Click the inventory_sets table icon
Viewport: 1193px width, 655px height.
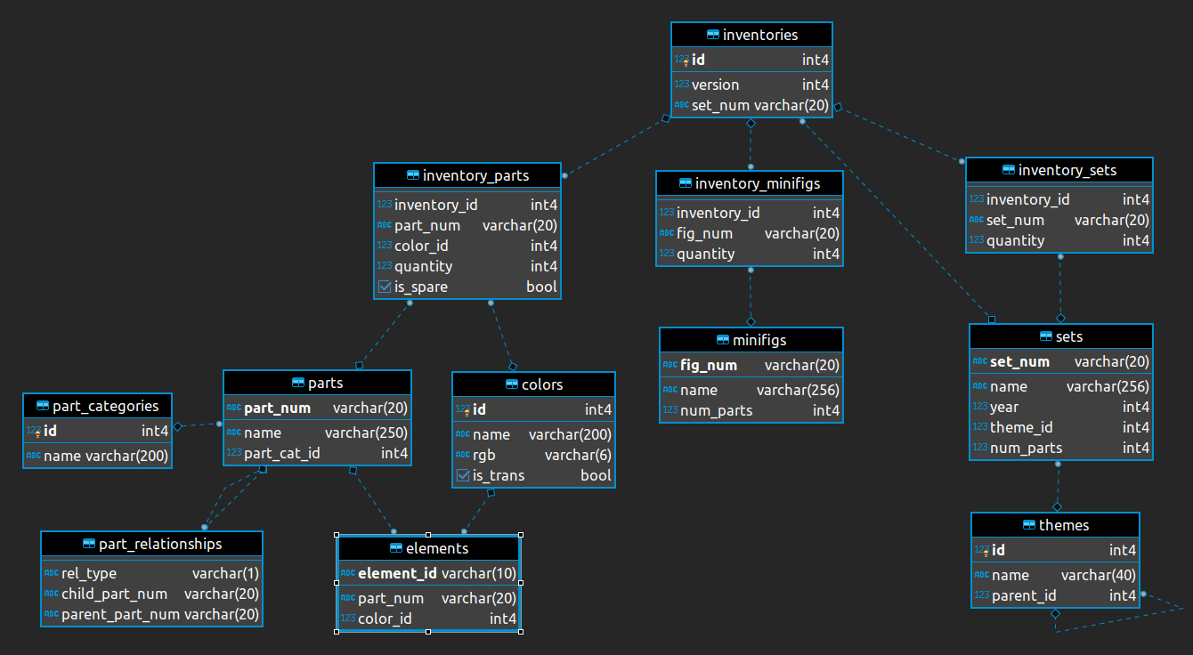(x=1007, y=170)
